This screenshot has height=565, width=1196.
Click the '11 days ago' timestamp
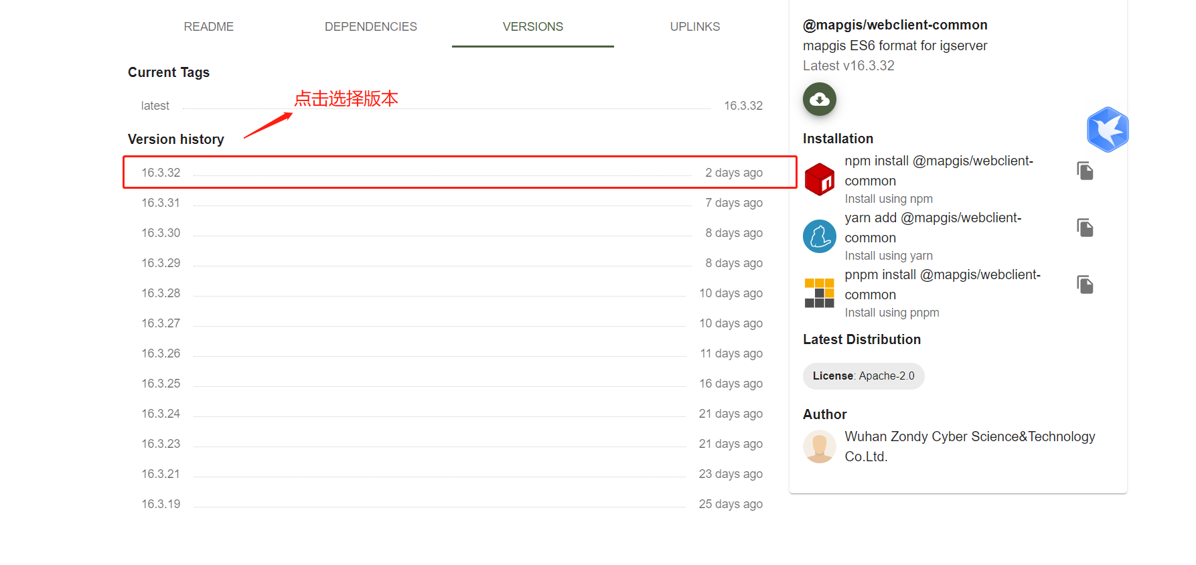[731, 353]
